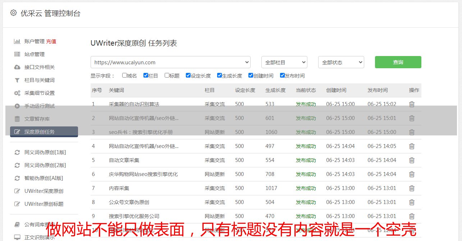Delete task row 3 seo兵书 with trash icon
The height and width of the screenshot is (241, 462).
click(x=412, y=132)
